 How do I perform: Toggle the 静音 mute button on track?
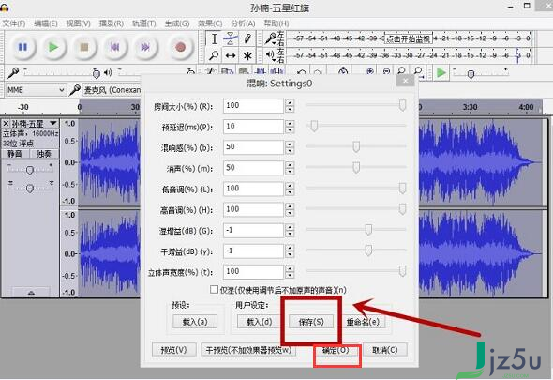(15, 154)
